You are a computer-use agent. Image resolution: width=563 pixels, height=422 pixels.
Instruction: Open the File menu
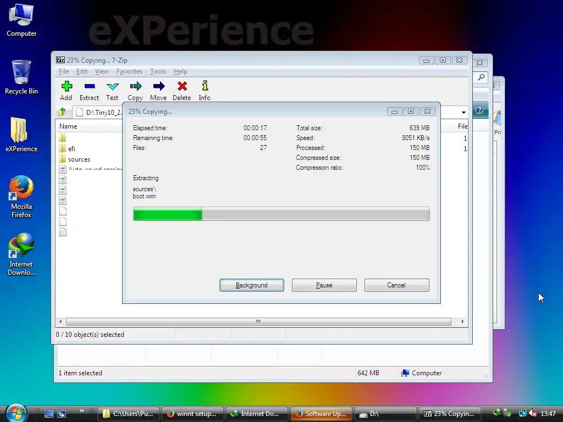[x=64, y=71]
